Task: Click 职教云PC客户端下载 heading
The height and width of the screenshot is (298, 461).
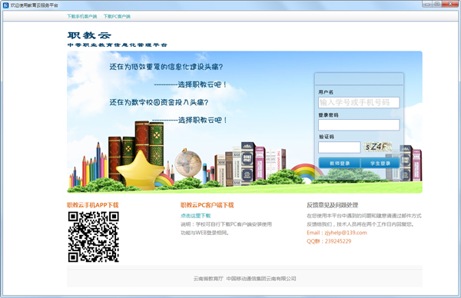Action: point(207,205)
